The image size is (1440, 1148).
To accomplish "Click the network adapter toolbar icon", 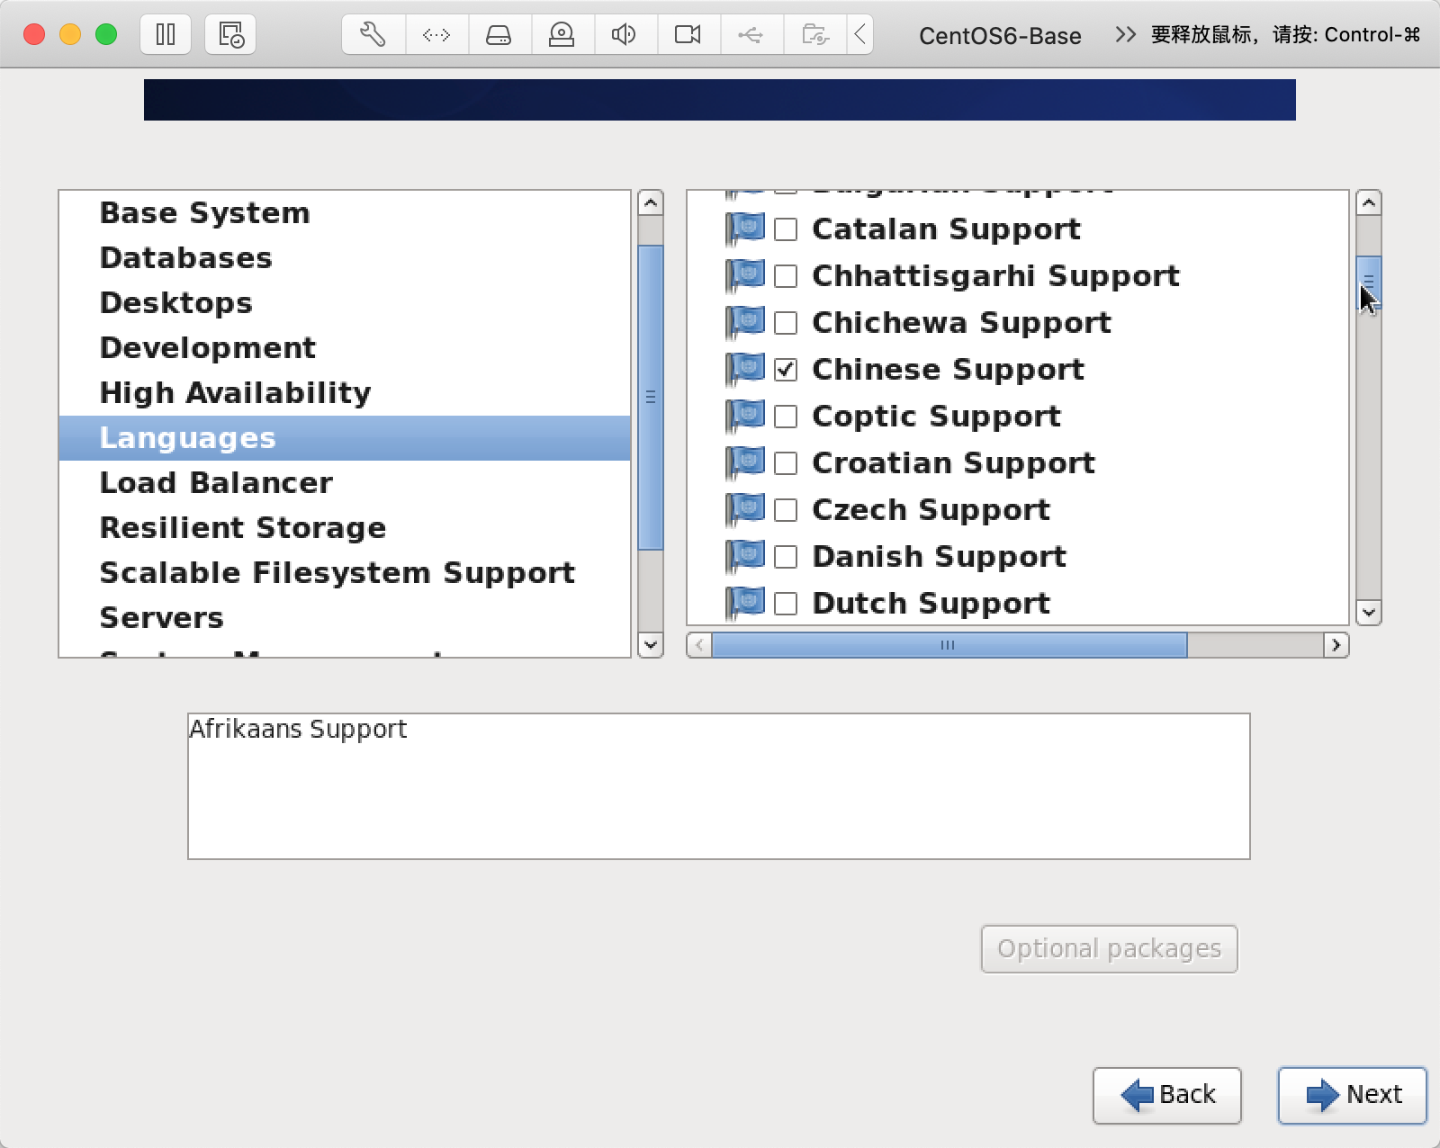I will (x=436, y=35).
